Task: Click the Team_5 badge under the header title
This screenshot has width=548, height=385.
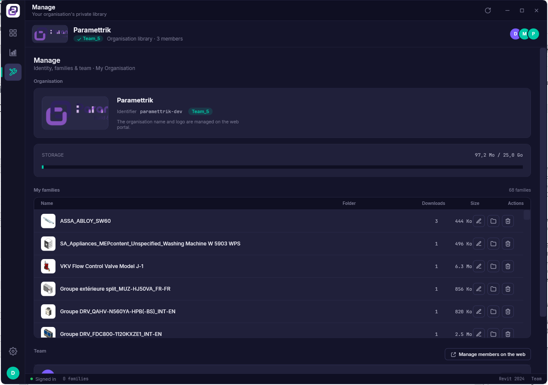Action: [x=88, y=39]
